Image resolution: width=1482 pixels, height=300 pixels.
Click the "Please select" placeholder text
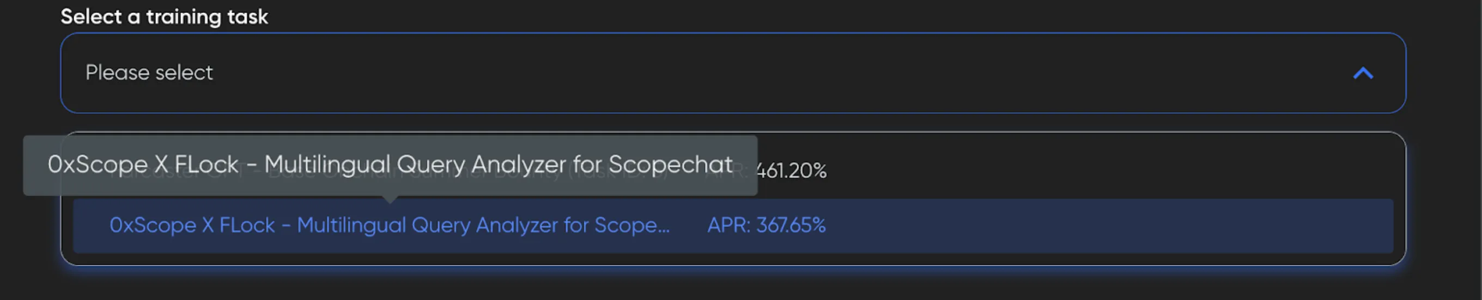149,73
